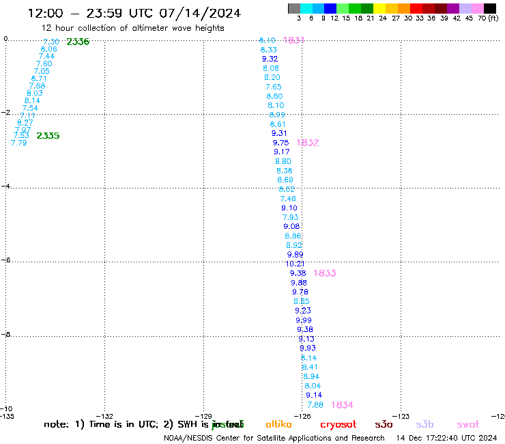Viewport: 505px width, 444px height.
Task: Click the wave height value '9.88'
Action: (x=299, y=283)
